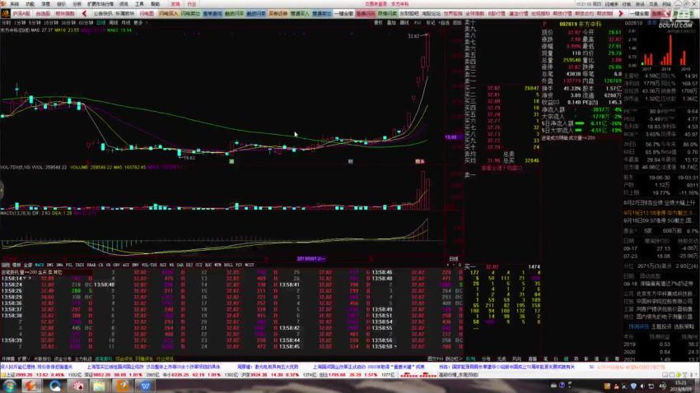Select the 日线 daily period tab
This screenshot has width=700, height=393.
101,22
